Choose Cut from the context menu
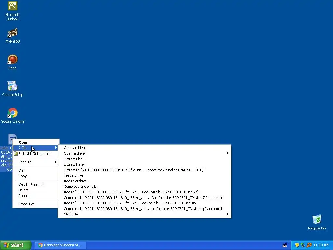 pos(35,171)
